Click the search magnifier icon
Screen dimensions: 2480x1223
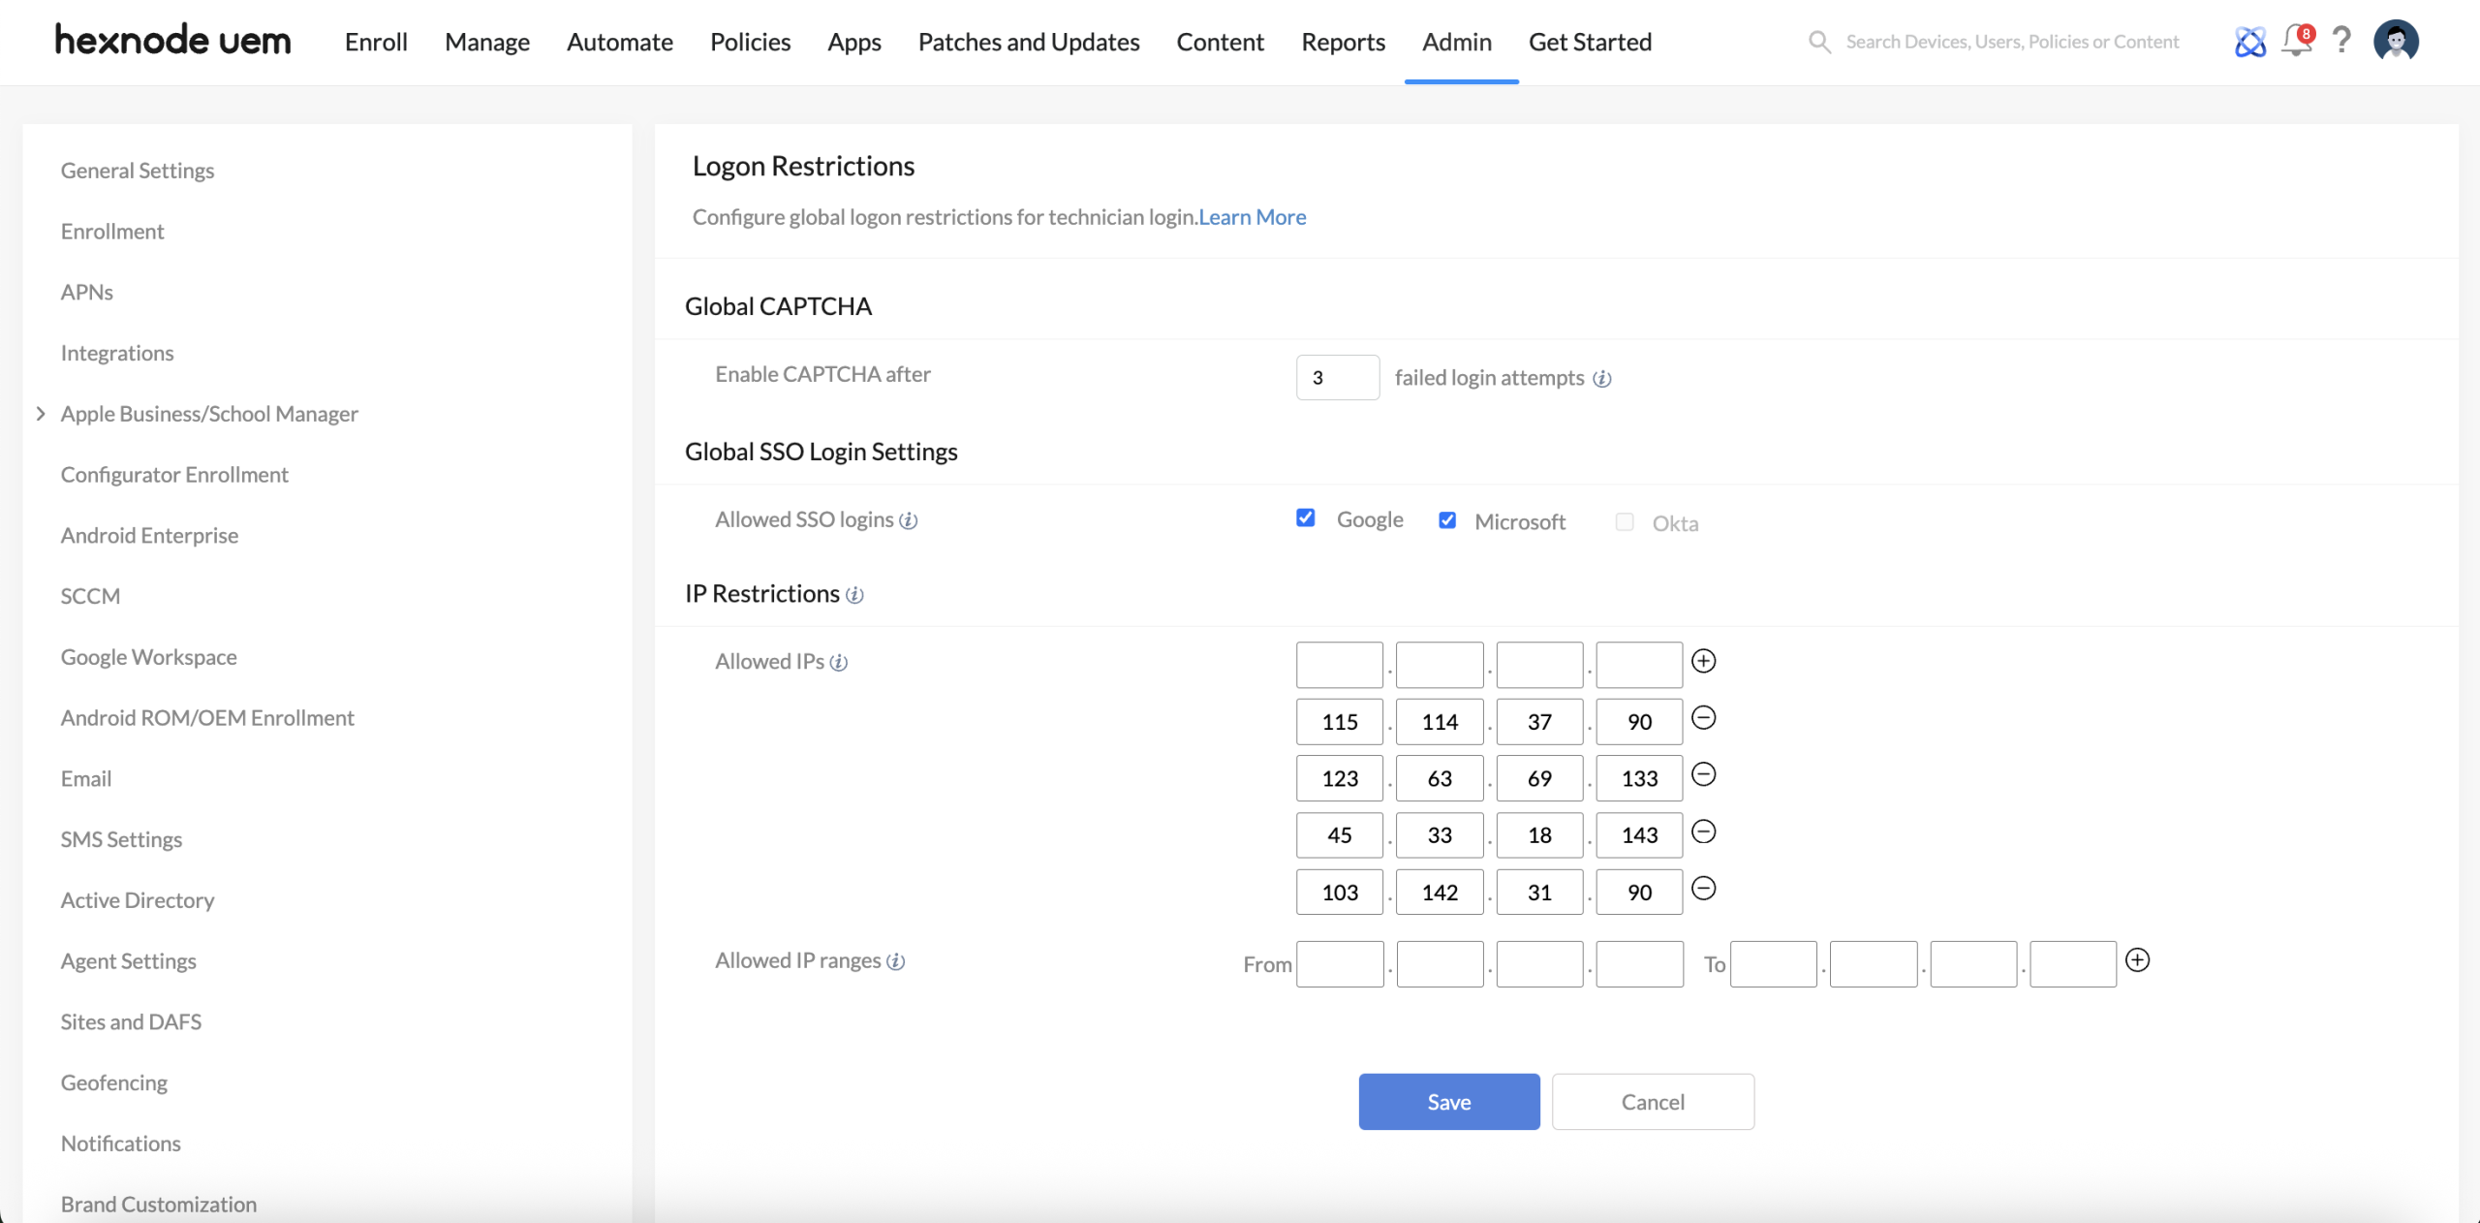point(1819,42)
